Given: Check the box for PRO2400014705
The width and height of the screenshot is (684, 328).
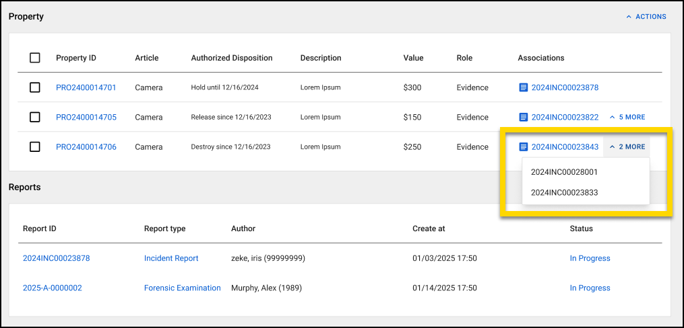Looking at the screenshot, I should (35, 117).
